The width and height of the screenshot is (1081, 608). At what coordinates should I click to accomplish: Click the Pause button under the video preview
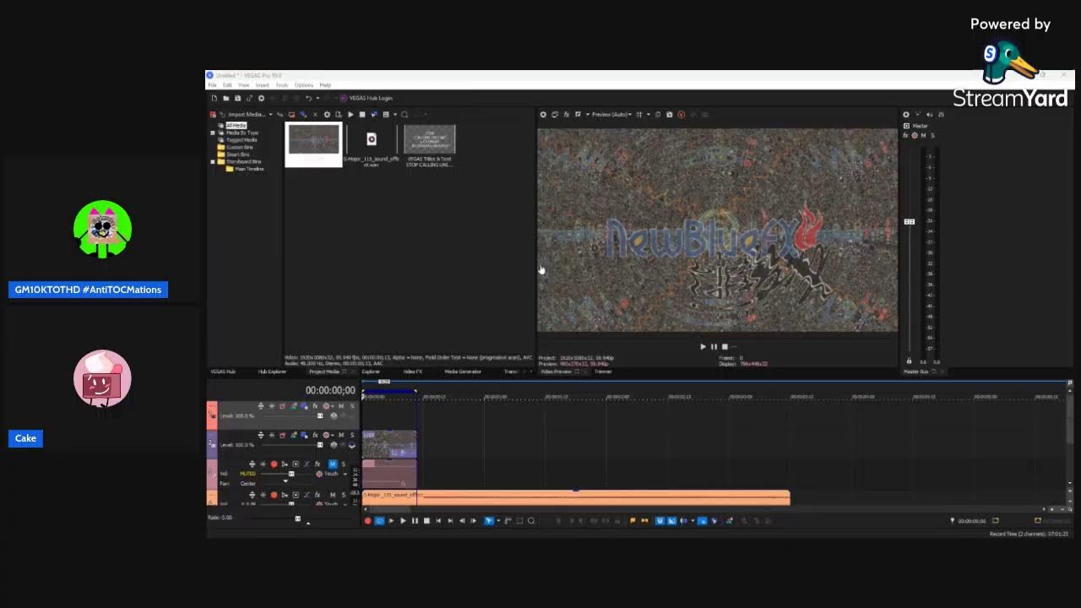[714, 346]
